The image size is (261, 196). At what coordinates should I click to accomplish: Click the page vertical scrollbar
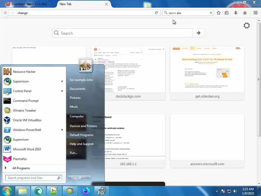coord(259,80)
